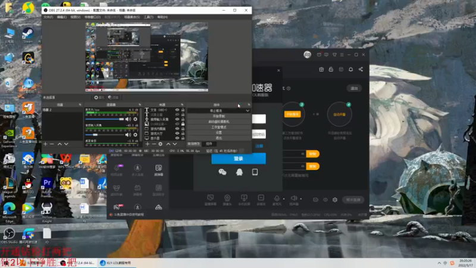Toggle visibility of 游戏大厅 source
The height and width of the screenshot is (268, 476).
[x=177, y=133]
